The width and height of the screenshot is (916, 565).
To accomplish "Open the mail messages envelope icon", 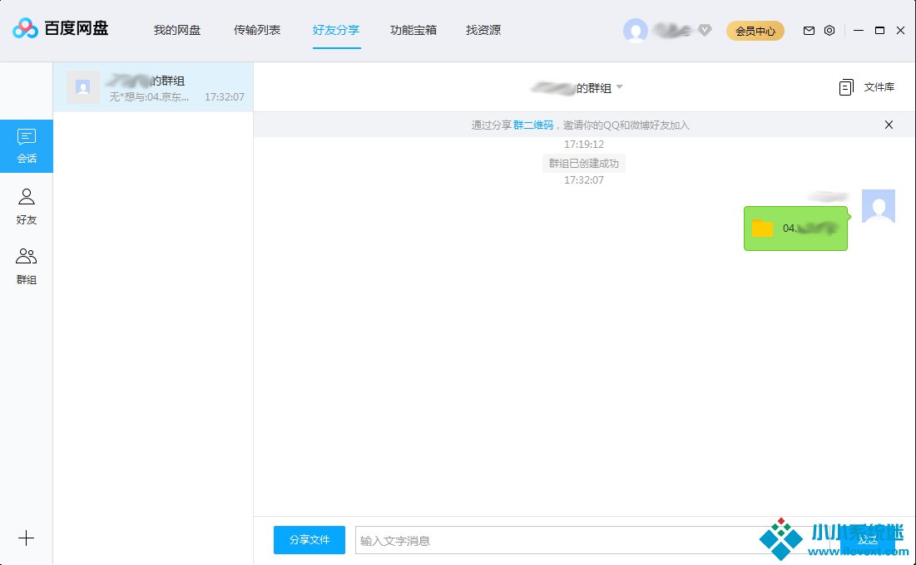I will click(x=809, y=31).
